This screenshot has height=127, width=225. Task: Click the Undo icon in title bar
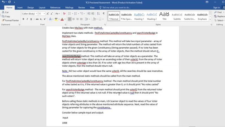(3, 2)
